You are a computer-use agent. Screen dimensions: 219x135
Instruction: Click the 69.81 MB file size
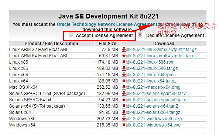pos(109,56)
